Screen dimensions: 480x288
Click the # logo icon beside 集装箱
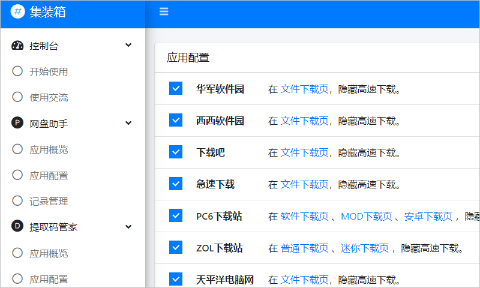pos(18,11)
